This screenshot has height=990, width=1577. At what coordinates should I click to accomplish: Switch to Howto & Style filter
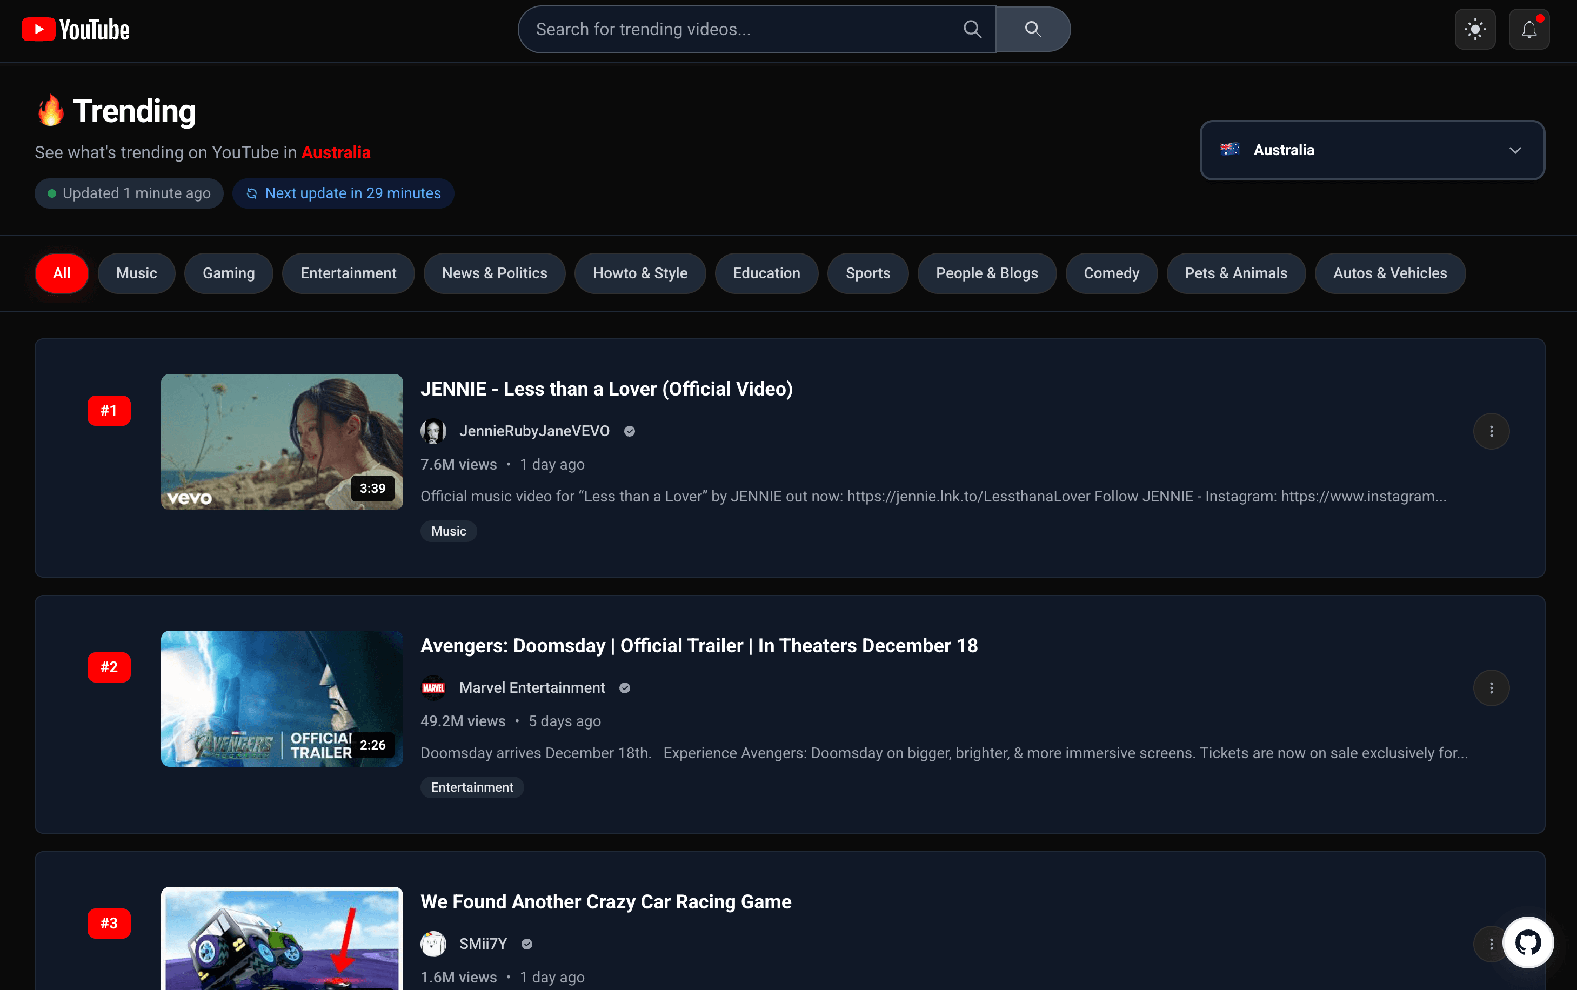(640, 273)
